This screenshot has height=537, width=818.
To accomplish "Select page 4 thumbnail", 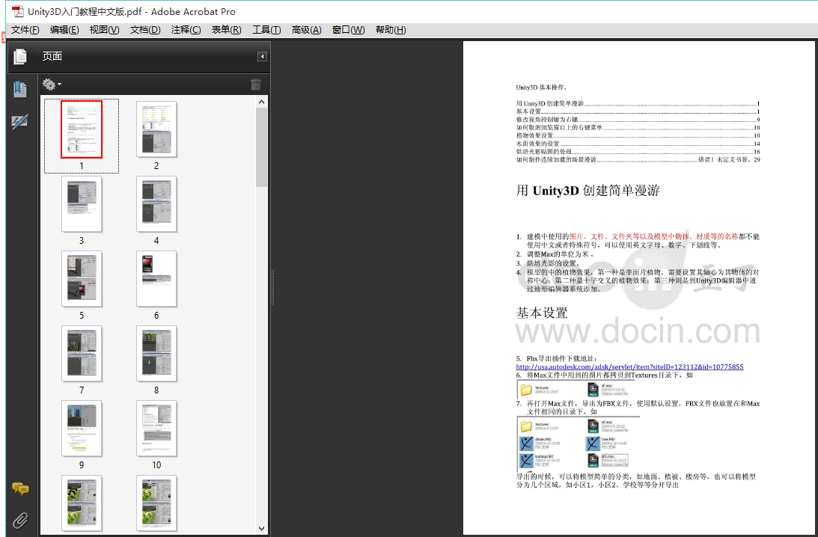I will (x=156, y=204).
